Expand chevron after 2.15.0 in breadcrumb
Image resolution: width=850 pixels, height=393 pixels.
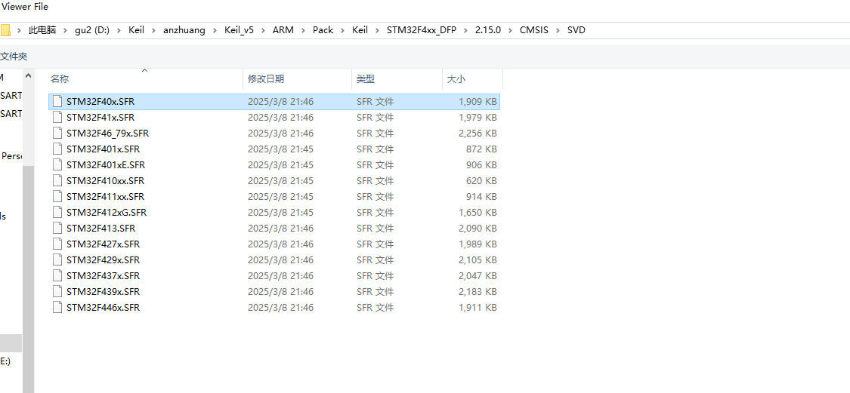(x=510, y=30)
